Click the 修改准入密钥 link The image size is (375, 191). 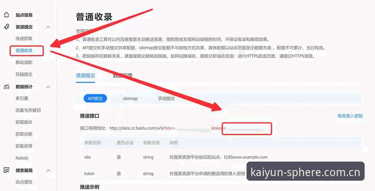click(x=350, y=116)
